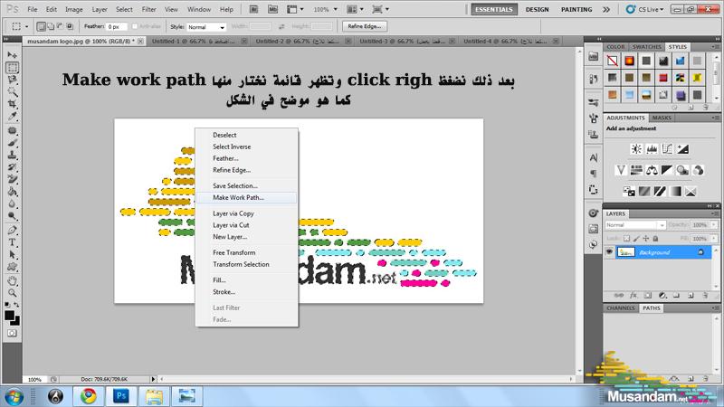724x407 pixels.
Task: Open the Style dropdown set to Normal
Action: (206, 27)
